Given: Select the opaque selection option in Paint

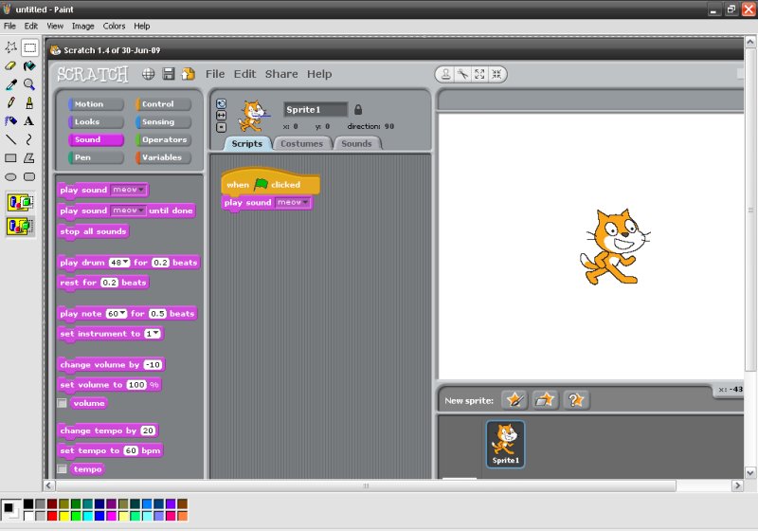Looking at the screenshot, I should pos(20,202).
